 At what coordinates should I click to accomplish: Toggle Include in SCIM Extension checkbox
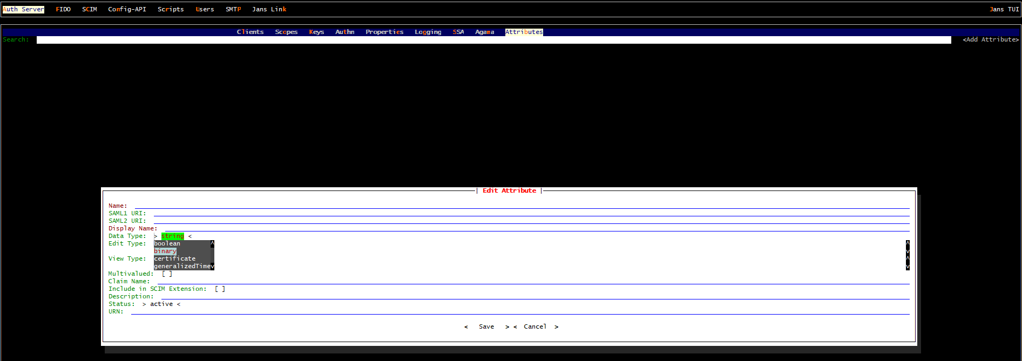click(x=220, y=289)
